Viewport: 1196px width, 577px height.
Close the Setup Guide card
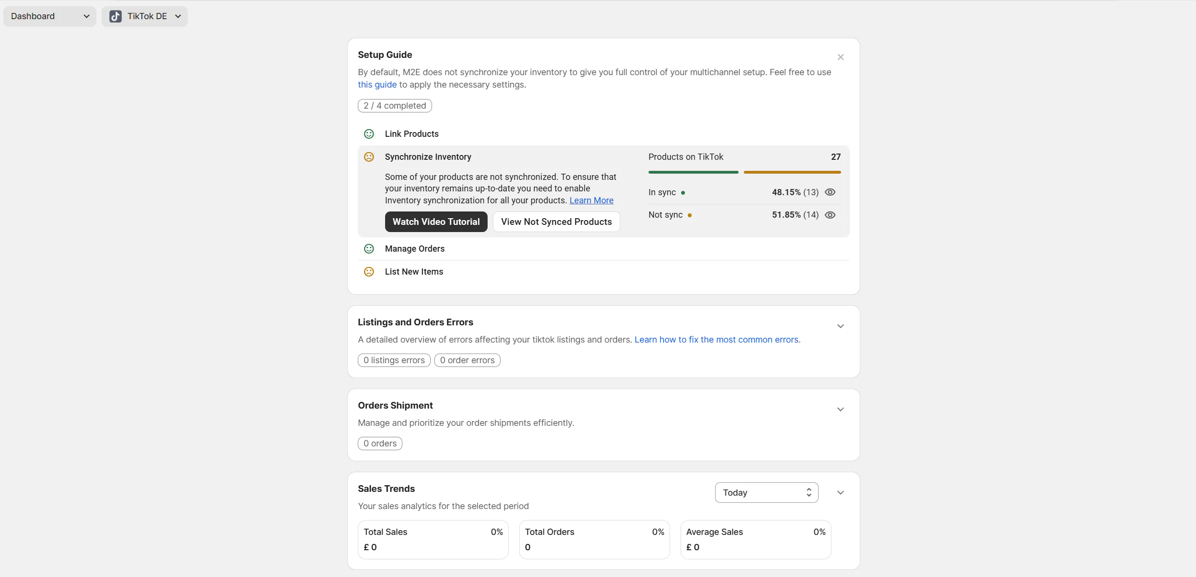tap(841, 57)
